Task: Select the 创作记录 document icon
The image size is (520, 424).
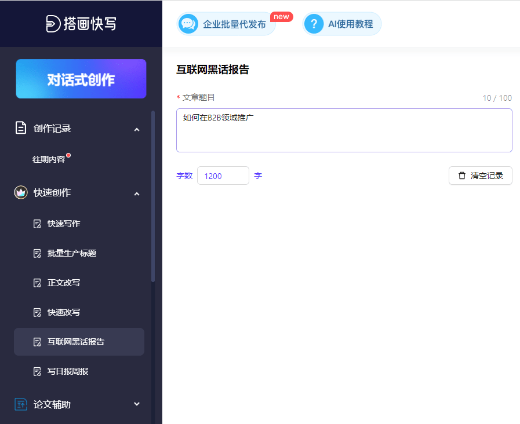Action: click(x=20, y=128)
